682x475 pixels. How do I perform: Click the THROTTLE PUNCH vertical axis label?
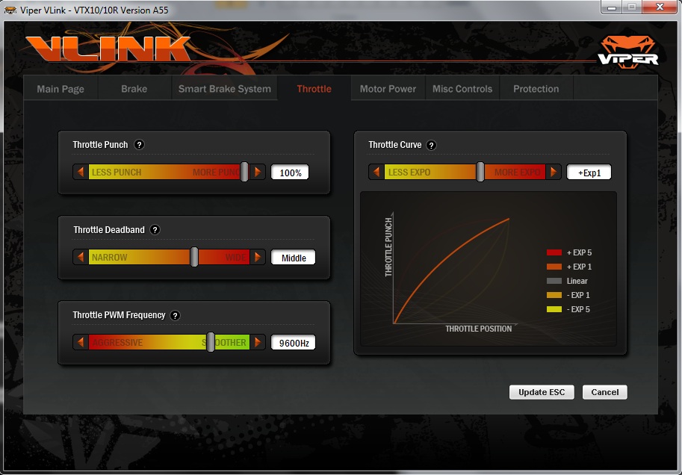388,247
